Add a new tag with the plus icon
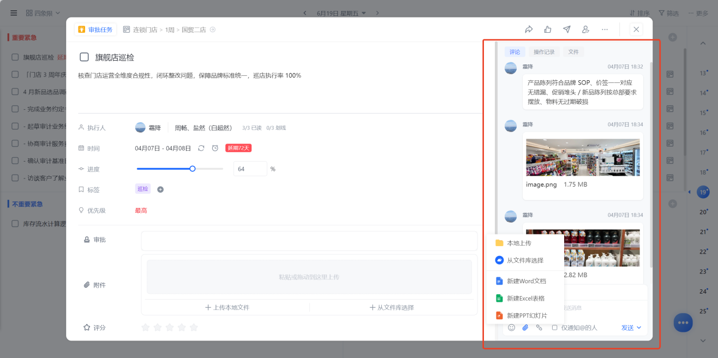Screen dimensions: 718x358 (x=160, y=189)
